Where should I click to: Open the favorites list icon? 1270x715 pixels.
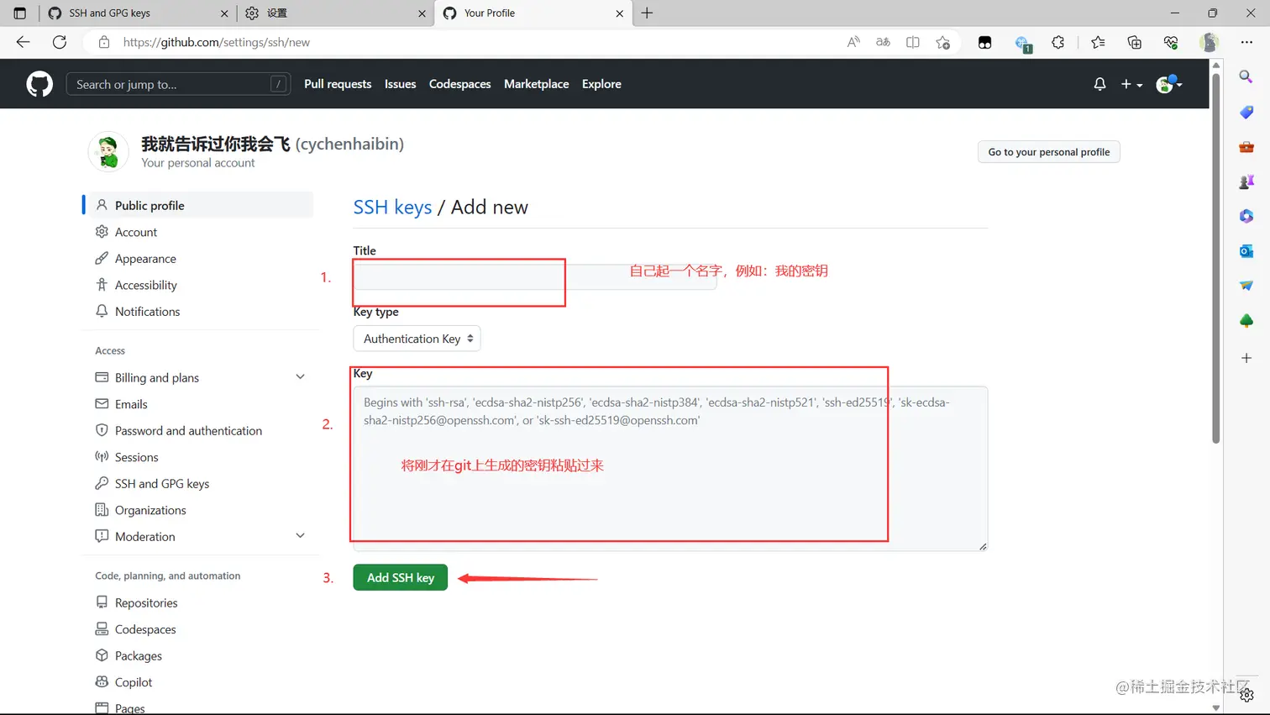[1098, 42]
